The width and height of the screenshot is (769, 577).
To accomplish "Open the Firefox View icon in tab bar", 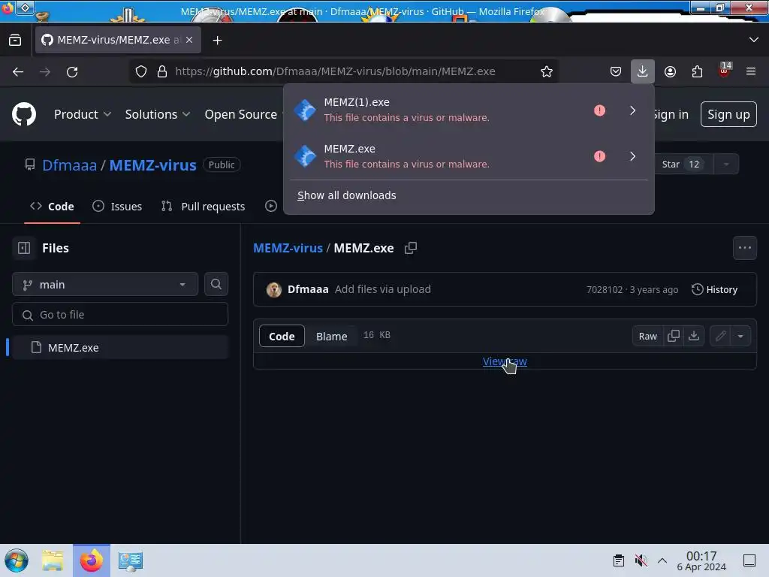I will pyautogui.click(x=15, y=41).
